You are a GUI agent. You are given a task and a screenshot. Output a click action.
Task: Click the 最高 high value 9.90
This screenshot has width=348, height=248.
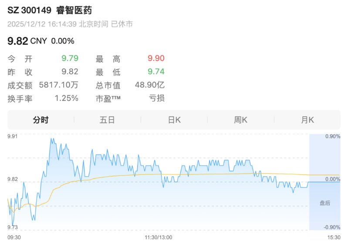tap(156, 59)
